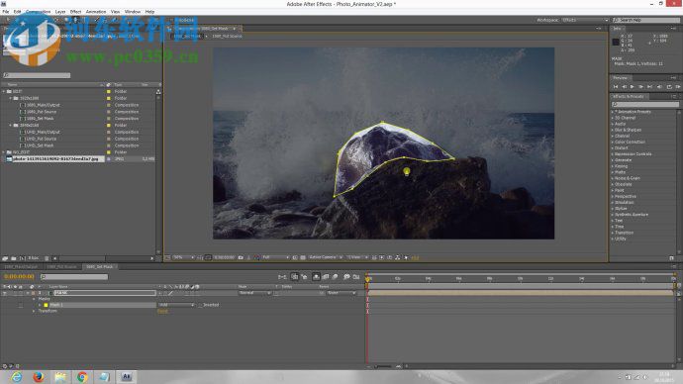Image resolution: width=683 pixels, height=384 pixels.
Task: Click the Delete trash icon in Project panel
Action: (47, 258)
